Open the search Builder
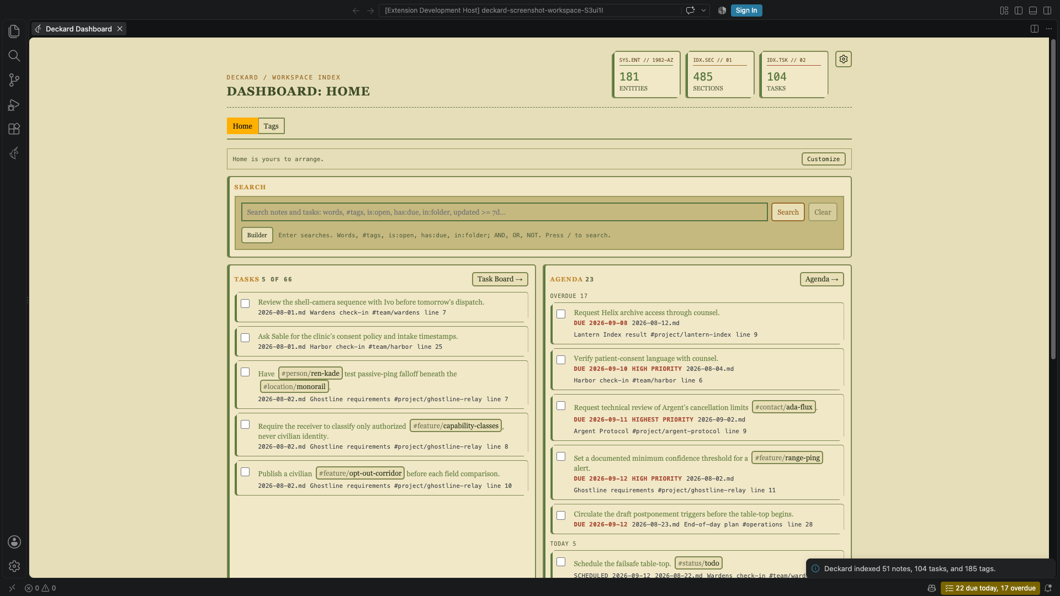The image size is (1060, 596). coord(257,235)
